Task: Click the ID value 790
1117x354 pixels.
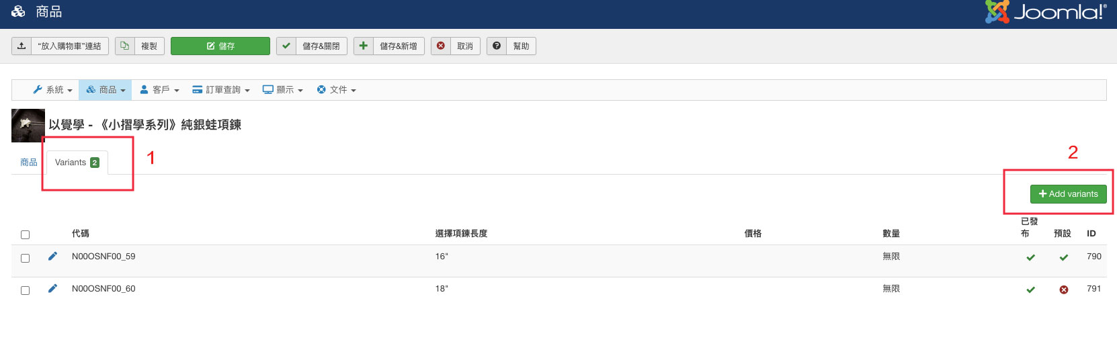Action: [x=1094, y=256]
